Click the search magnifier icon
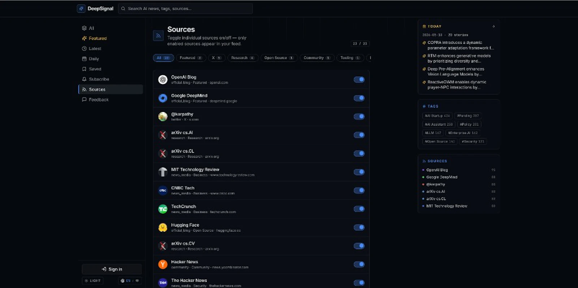This screenshot has width=578, height=288. (x=123, y=9)
